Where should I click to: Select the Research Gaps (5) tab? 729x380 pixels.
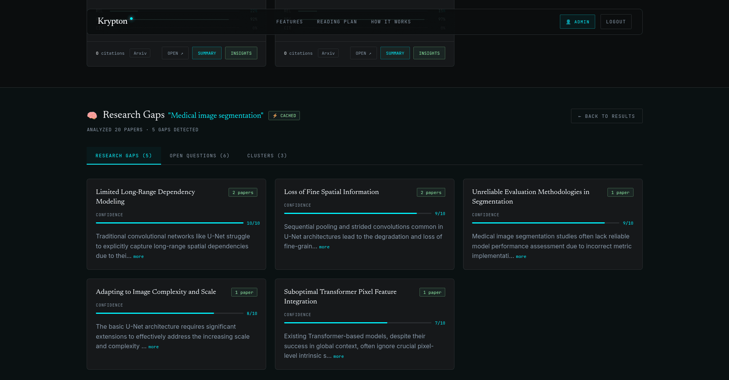tap(123, 156)
